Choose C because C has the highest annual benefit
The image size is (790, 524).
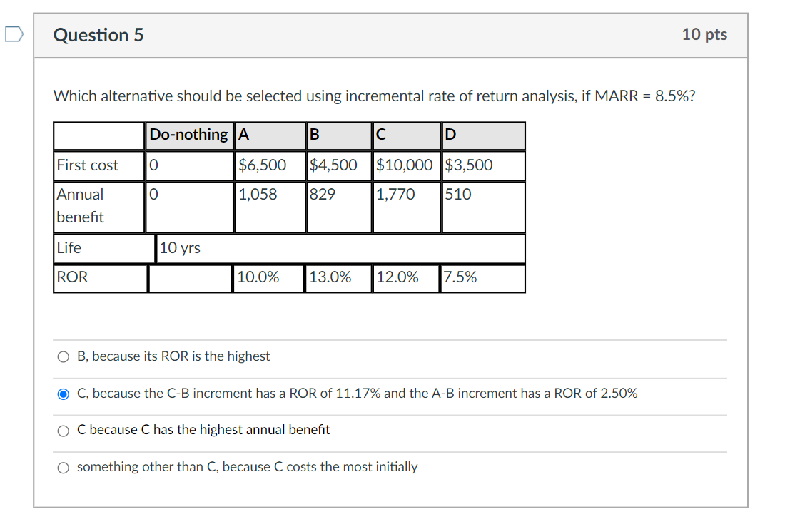[x=63, y=430]
